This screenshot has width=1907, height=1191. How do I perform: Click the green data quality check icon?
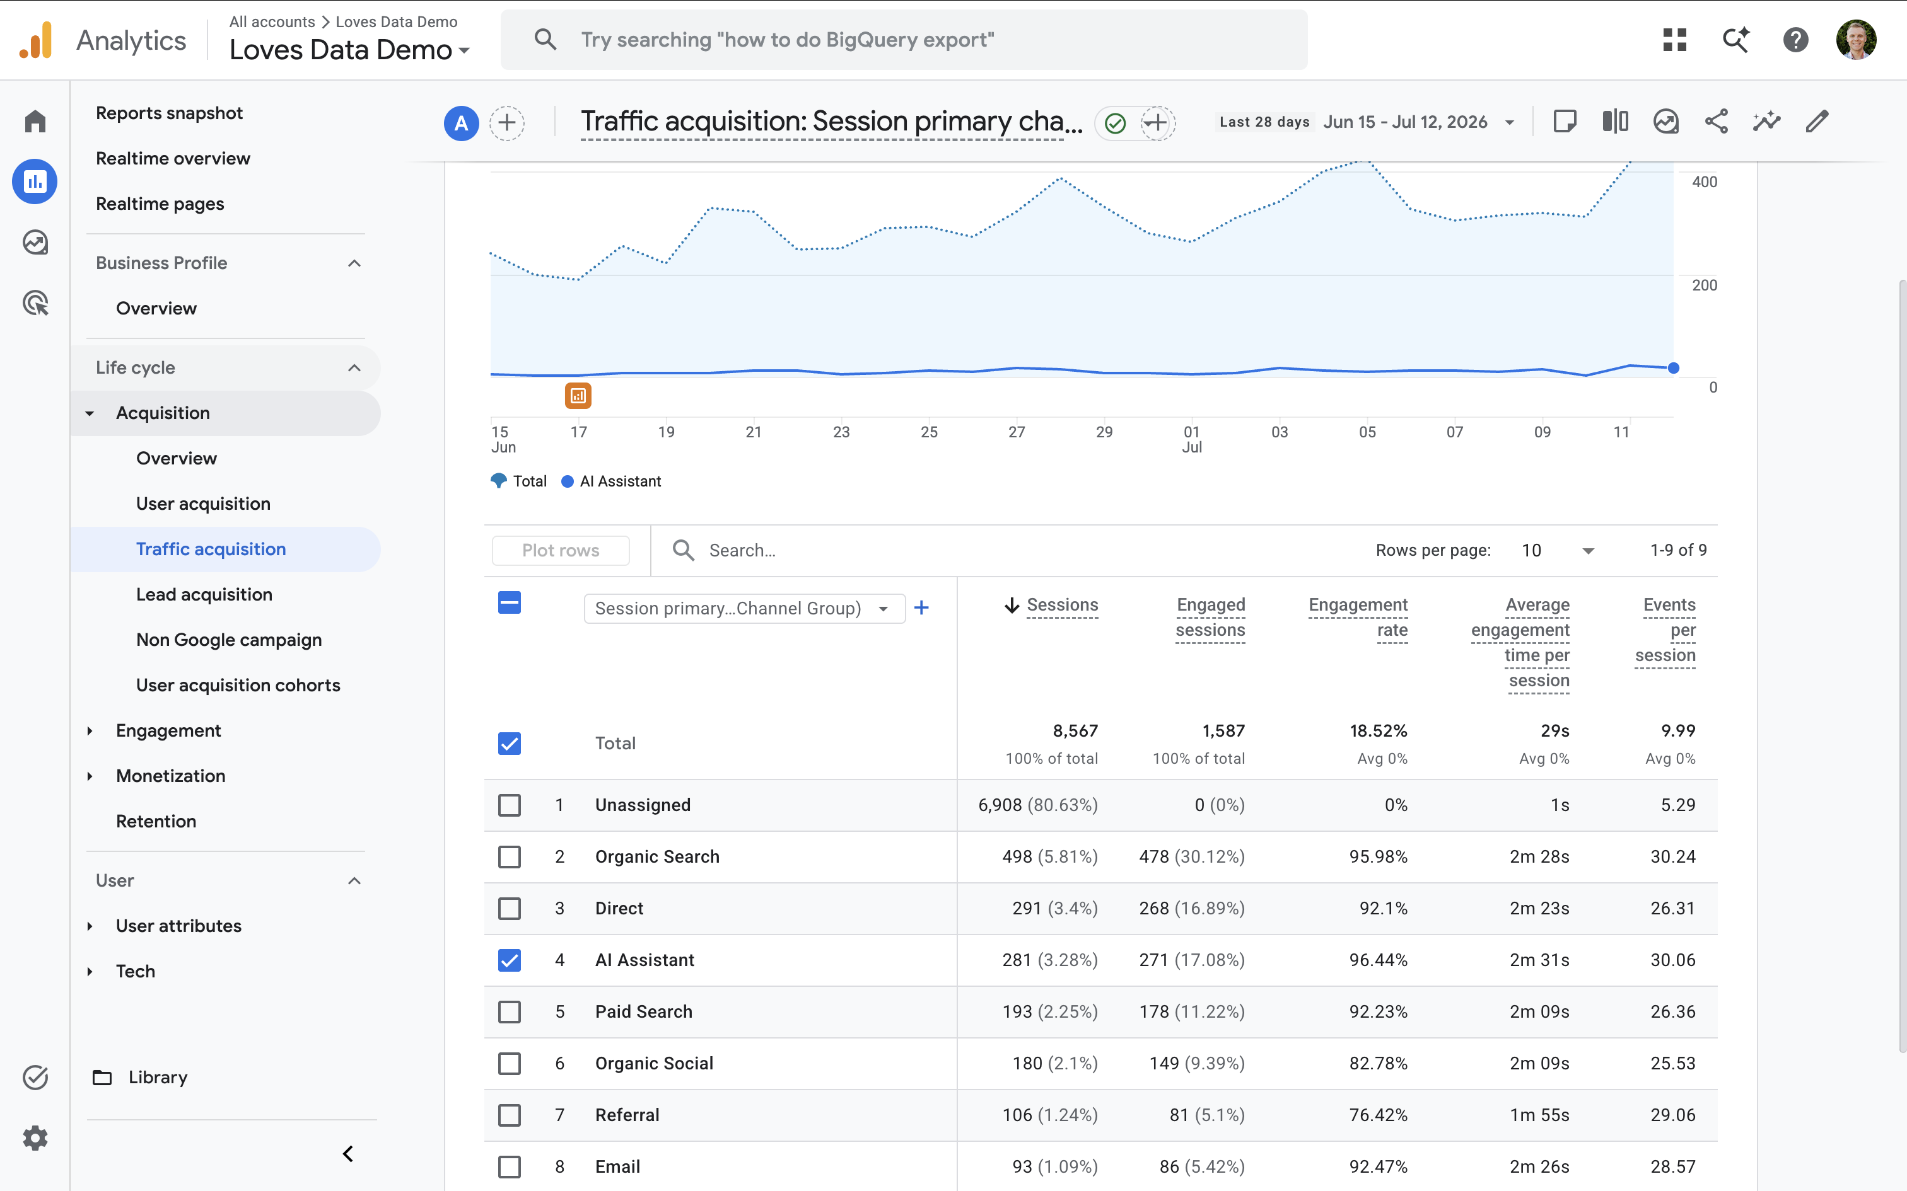1115,123
